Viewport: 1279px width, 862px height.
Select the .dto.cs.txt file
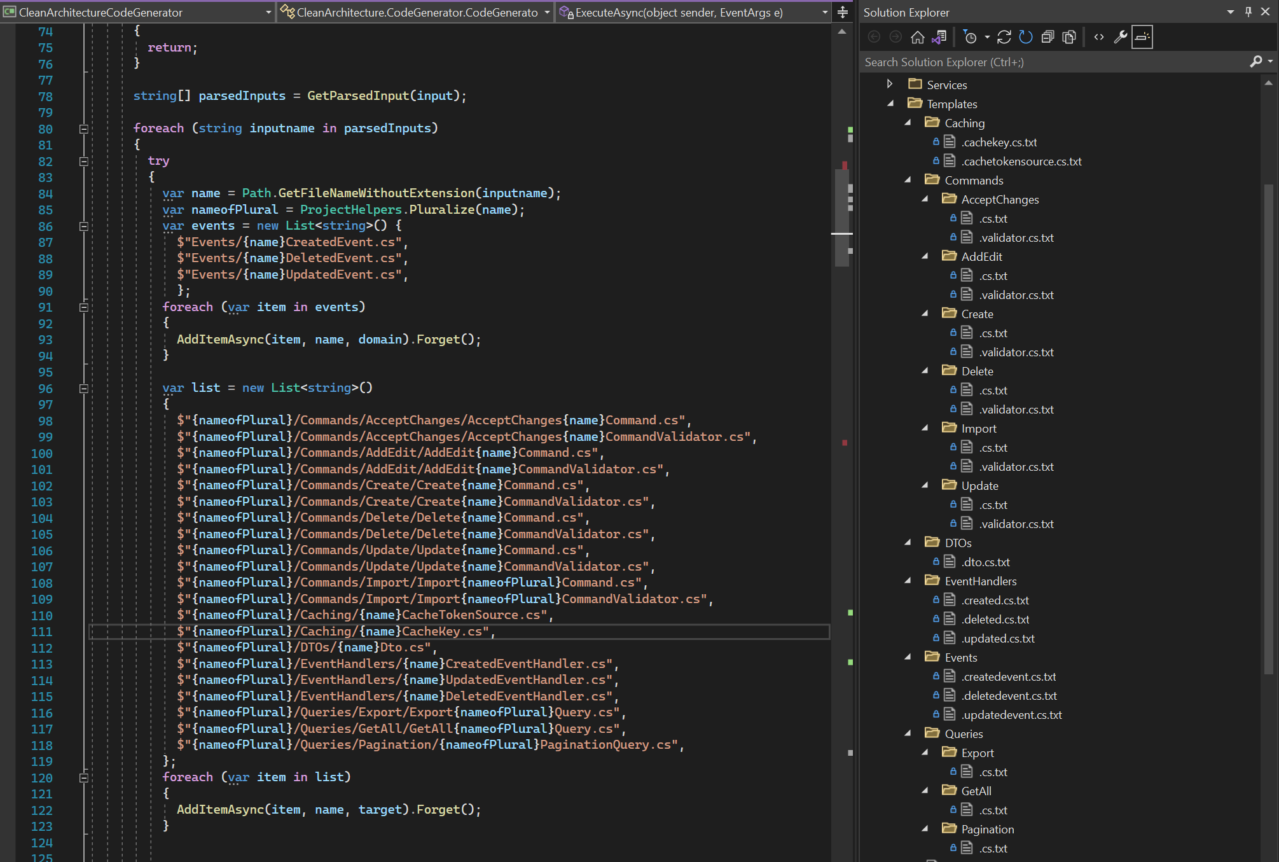(x=985, y=562)
